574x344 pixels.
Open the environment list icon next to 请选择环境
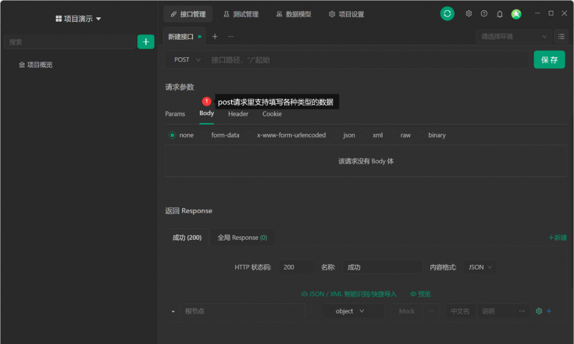tap(561, 36)
